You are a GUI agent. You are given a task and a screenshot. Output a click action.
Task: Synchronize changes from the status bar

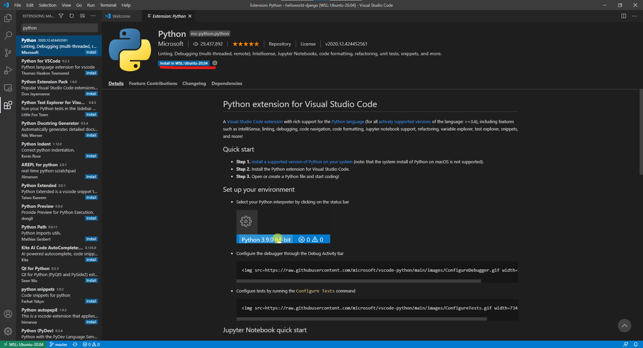75,344
